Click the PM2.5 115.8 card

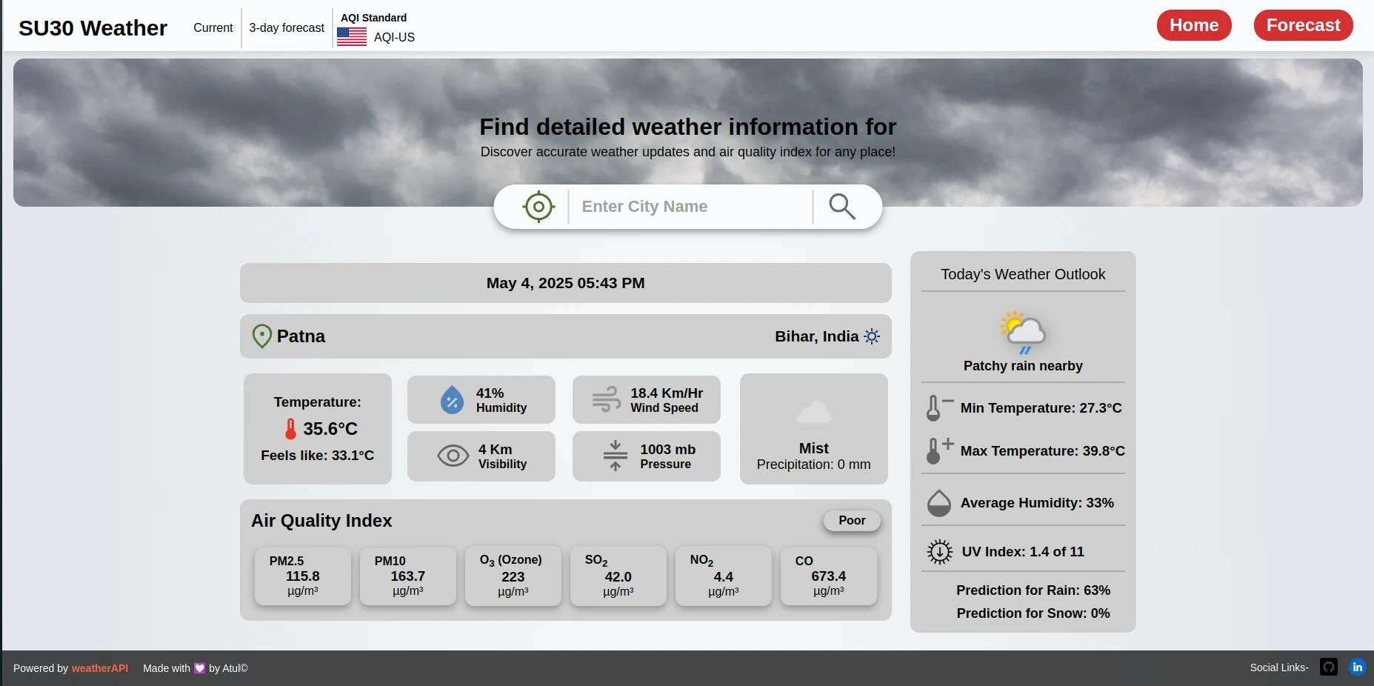(x=303, y=576)
